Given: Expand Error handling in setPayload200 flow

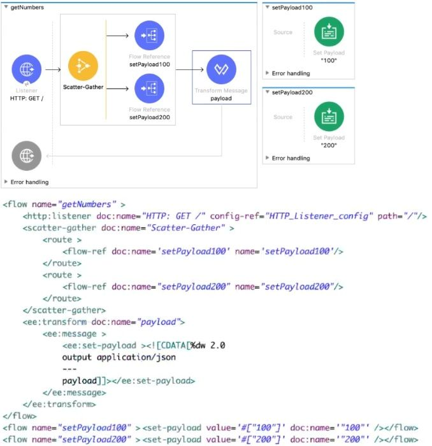Looking at the screenshot, I should pyautogui.click(x=267, y=158).
